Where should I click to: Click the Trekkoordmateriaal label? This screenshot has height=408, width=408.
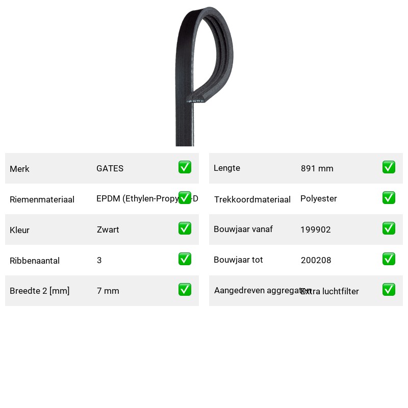252,199
